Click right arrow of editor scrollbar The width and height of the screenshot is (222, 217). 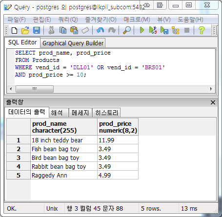pos(211,89)
